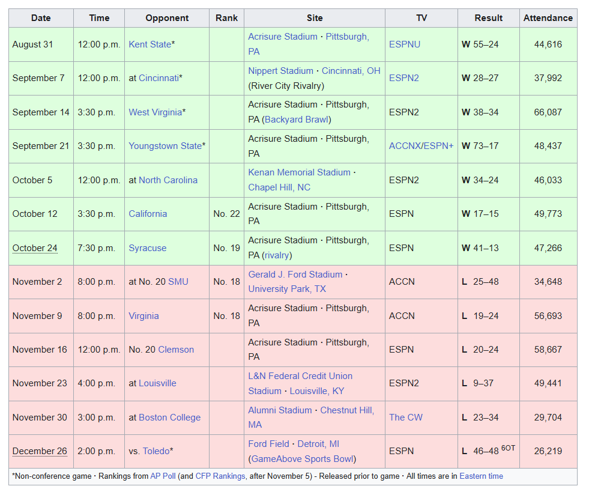Open the Virginia opponent link
The height and width of the screenshot is (492, 592).
pos(143,315)
